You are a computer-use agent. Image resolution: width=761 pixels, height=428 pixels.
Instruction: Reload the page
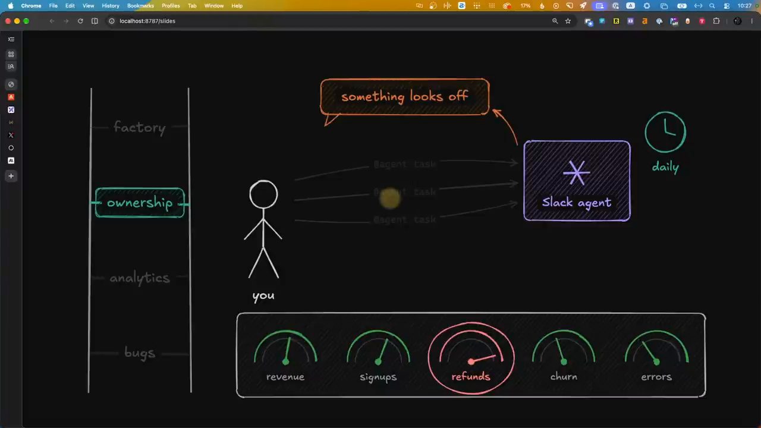(80, 21)
